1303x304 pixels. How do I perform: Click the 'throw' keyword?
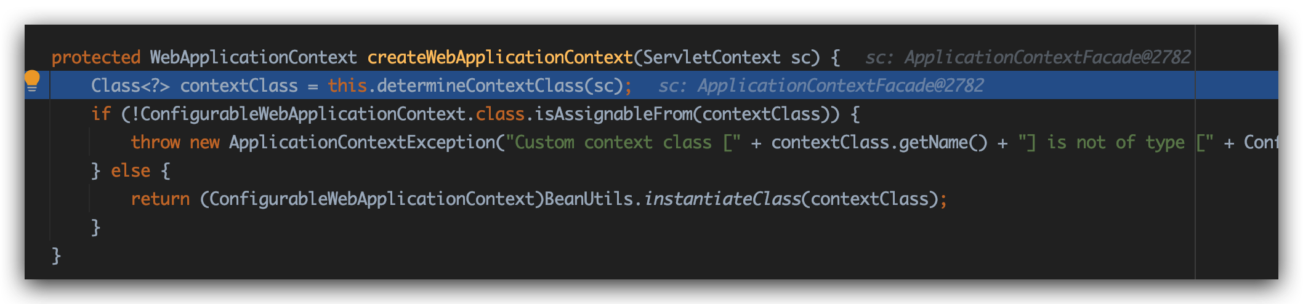coord(155,142)
